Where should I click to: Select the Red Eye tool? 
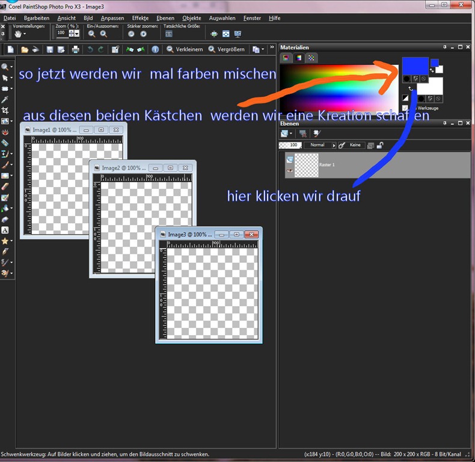tap(5, 132)
